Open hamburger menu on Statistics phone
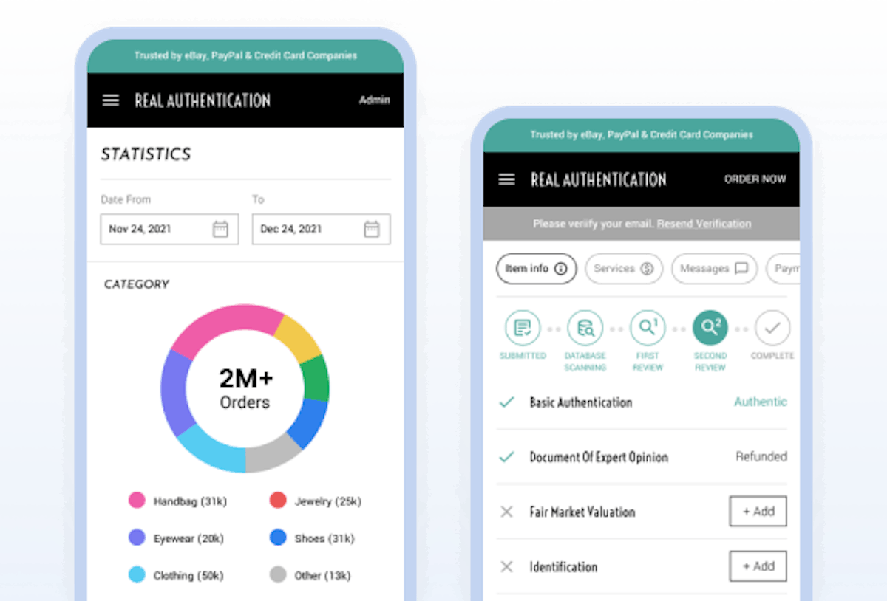This screenshot has height=601, width=887. point(111,100)
